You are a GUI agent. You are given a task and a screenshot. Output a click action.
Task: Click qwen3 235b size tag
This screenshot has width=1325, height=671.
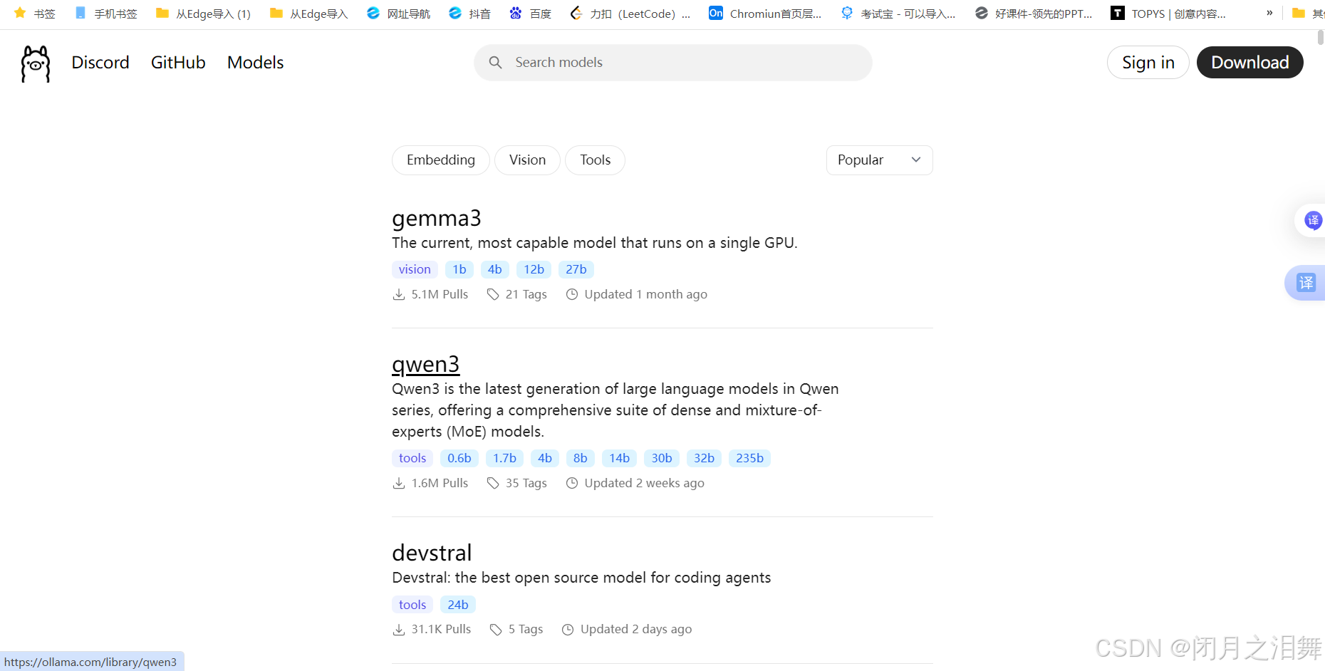pos(749,458)
